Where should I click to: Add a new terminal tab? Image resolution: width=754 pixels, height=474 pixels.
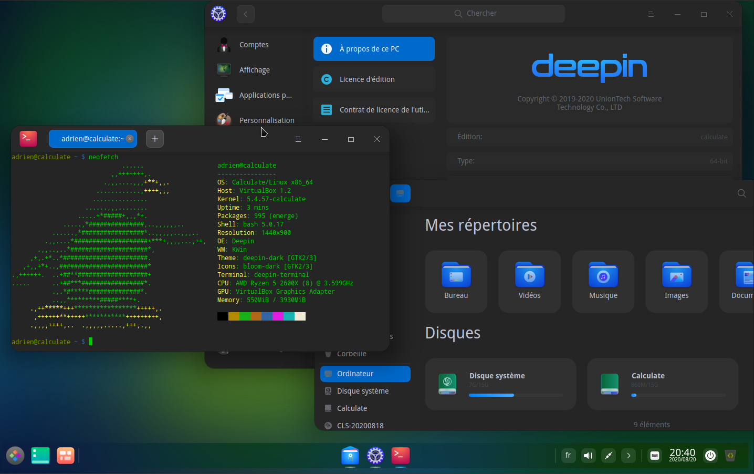point(155,139)
